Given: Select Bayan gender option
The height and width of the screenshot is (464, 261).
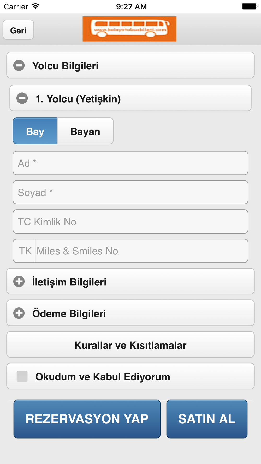Looking at the screenshot, I should click(85, 131).
